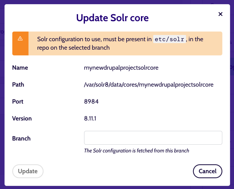
Task: Click the Name field label
Action: click(20, 68)
